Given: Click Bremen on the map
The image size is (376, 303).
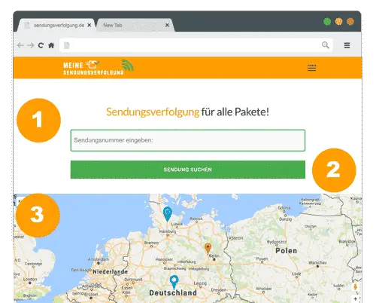Looking at the screenshot, I should 151,243.
